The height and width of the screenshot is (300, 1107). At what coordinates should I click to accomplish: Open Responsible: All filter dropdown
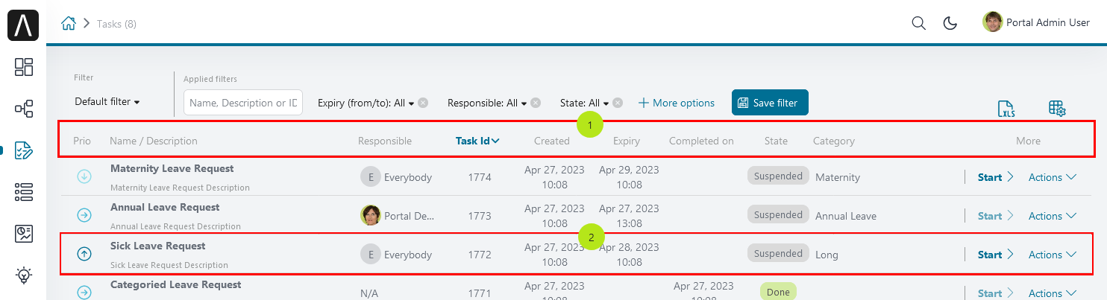pyautogui.click(x=487, y=103)
